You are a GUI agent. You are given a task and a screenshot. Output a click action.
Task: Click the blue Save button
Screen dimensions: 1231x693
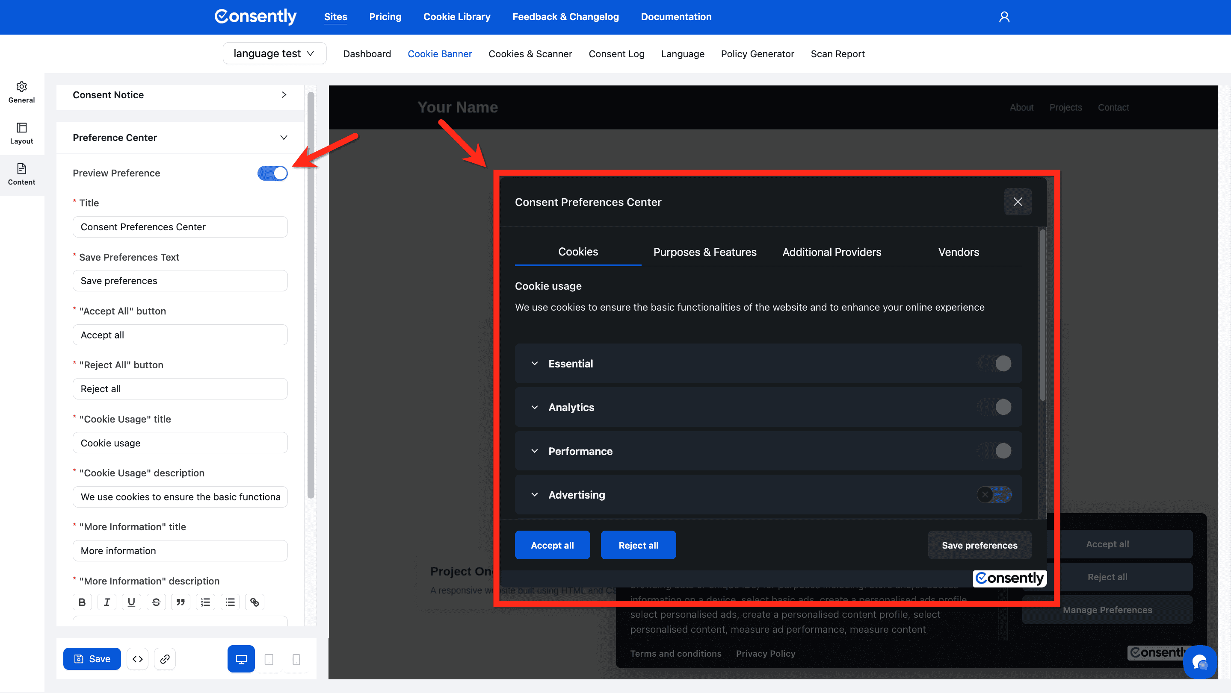tap(92, 659)
